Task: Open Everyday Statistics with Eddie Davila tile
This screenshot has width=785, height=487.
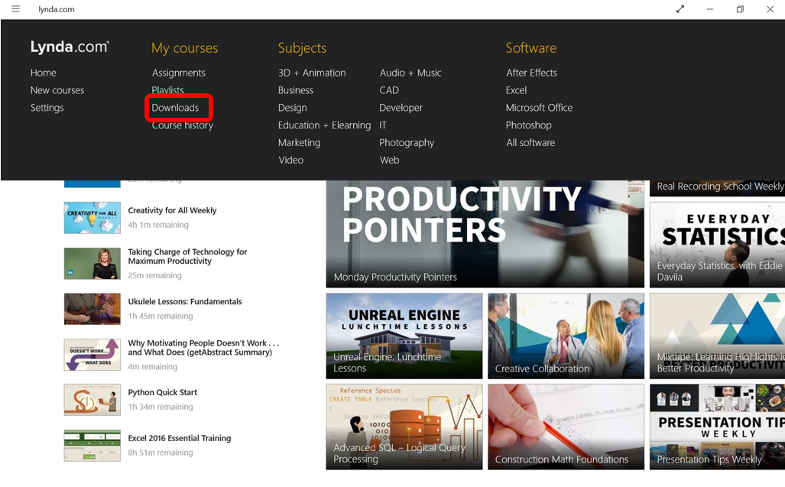Action: pyautogui.click(x=717, y=245)
